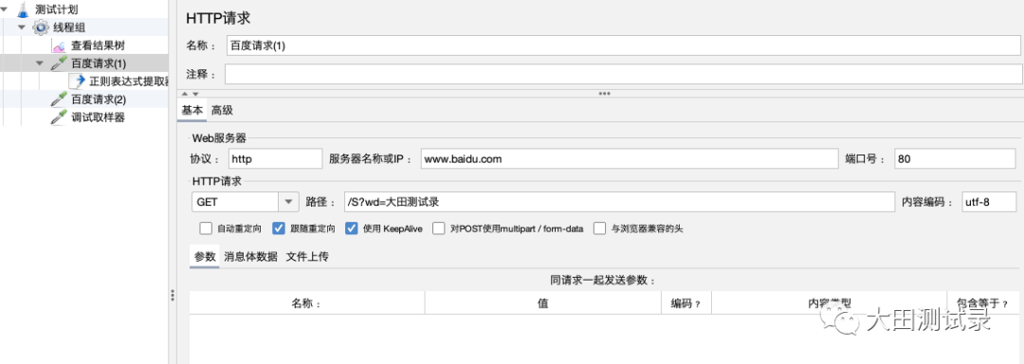Click the 百度请求(2) sampler pipette icon
The height and width of the screenshot is (364, 1024).
pos(60,100)
